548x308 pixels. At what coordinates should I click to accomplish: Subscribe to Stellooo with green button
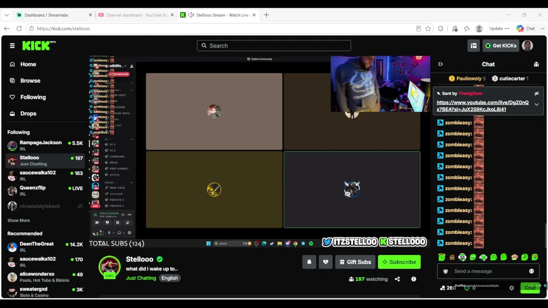[399, 262]
